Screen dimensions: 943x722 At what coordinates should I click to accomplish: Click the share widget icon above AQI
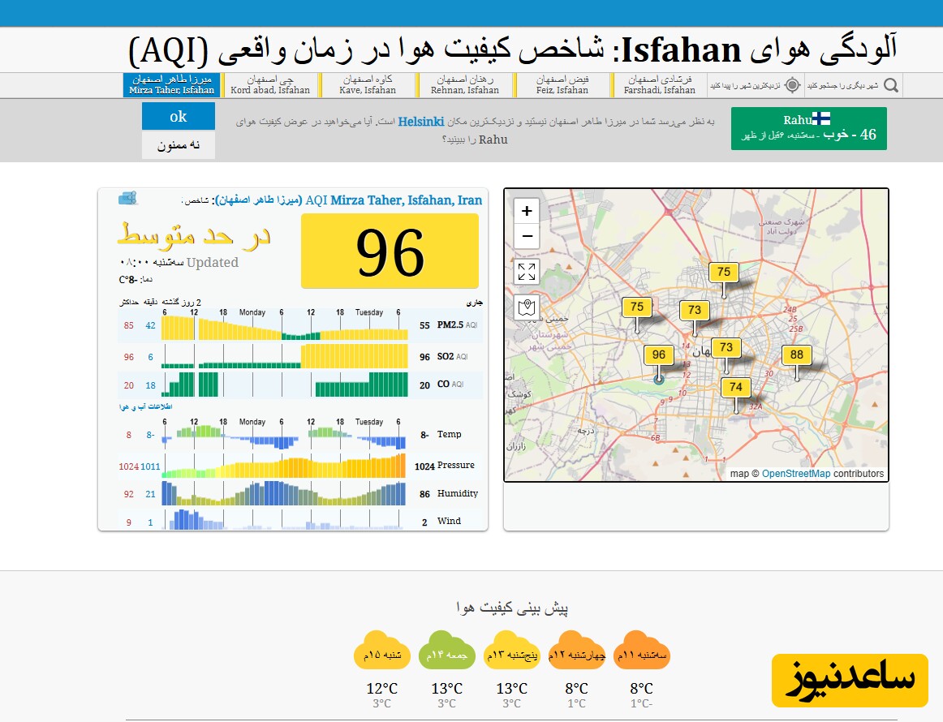[x=127, y=198]
